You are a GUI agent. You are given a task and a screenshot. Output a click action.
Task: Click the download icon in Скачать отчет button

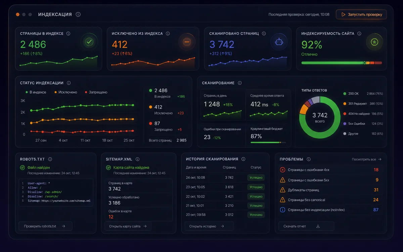pyautogui.click(x=318, y=226)
